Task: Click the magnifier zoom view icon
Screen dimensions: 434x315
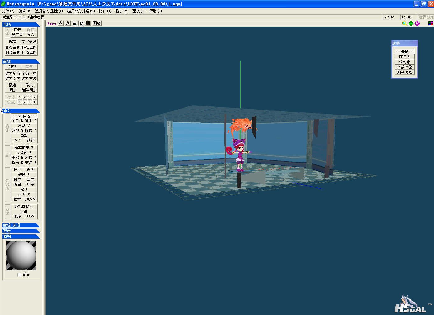Action: (404, 24)
